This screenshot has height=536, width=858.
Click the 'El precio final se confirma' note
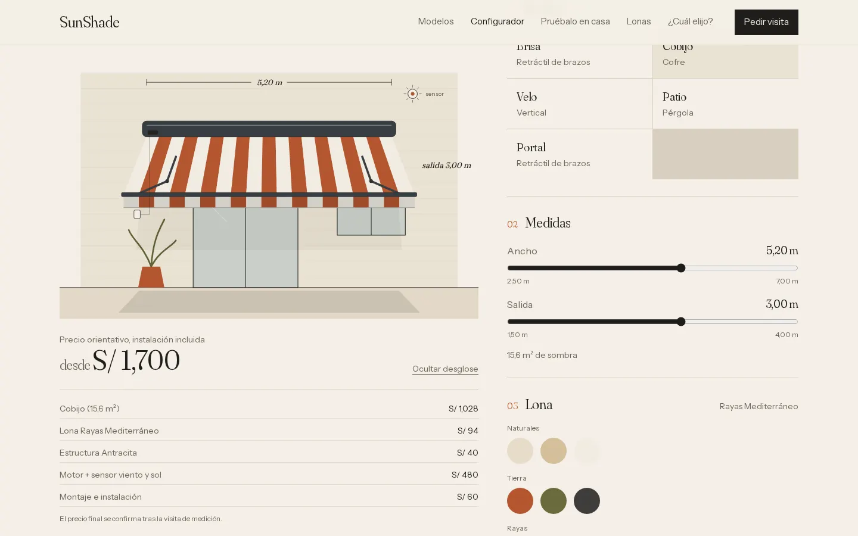coord(141,519)
